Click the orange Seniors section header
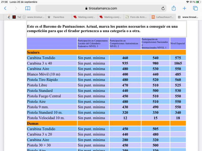Screen dimensions: 202x151 click(x=106, y=52)
